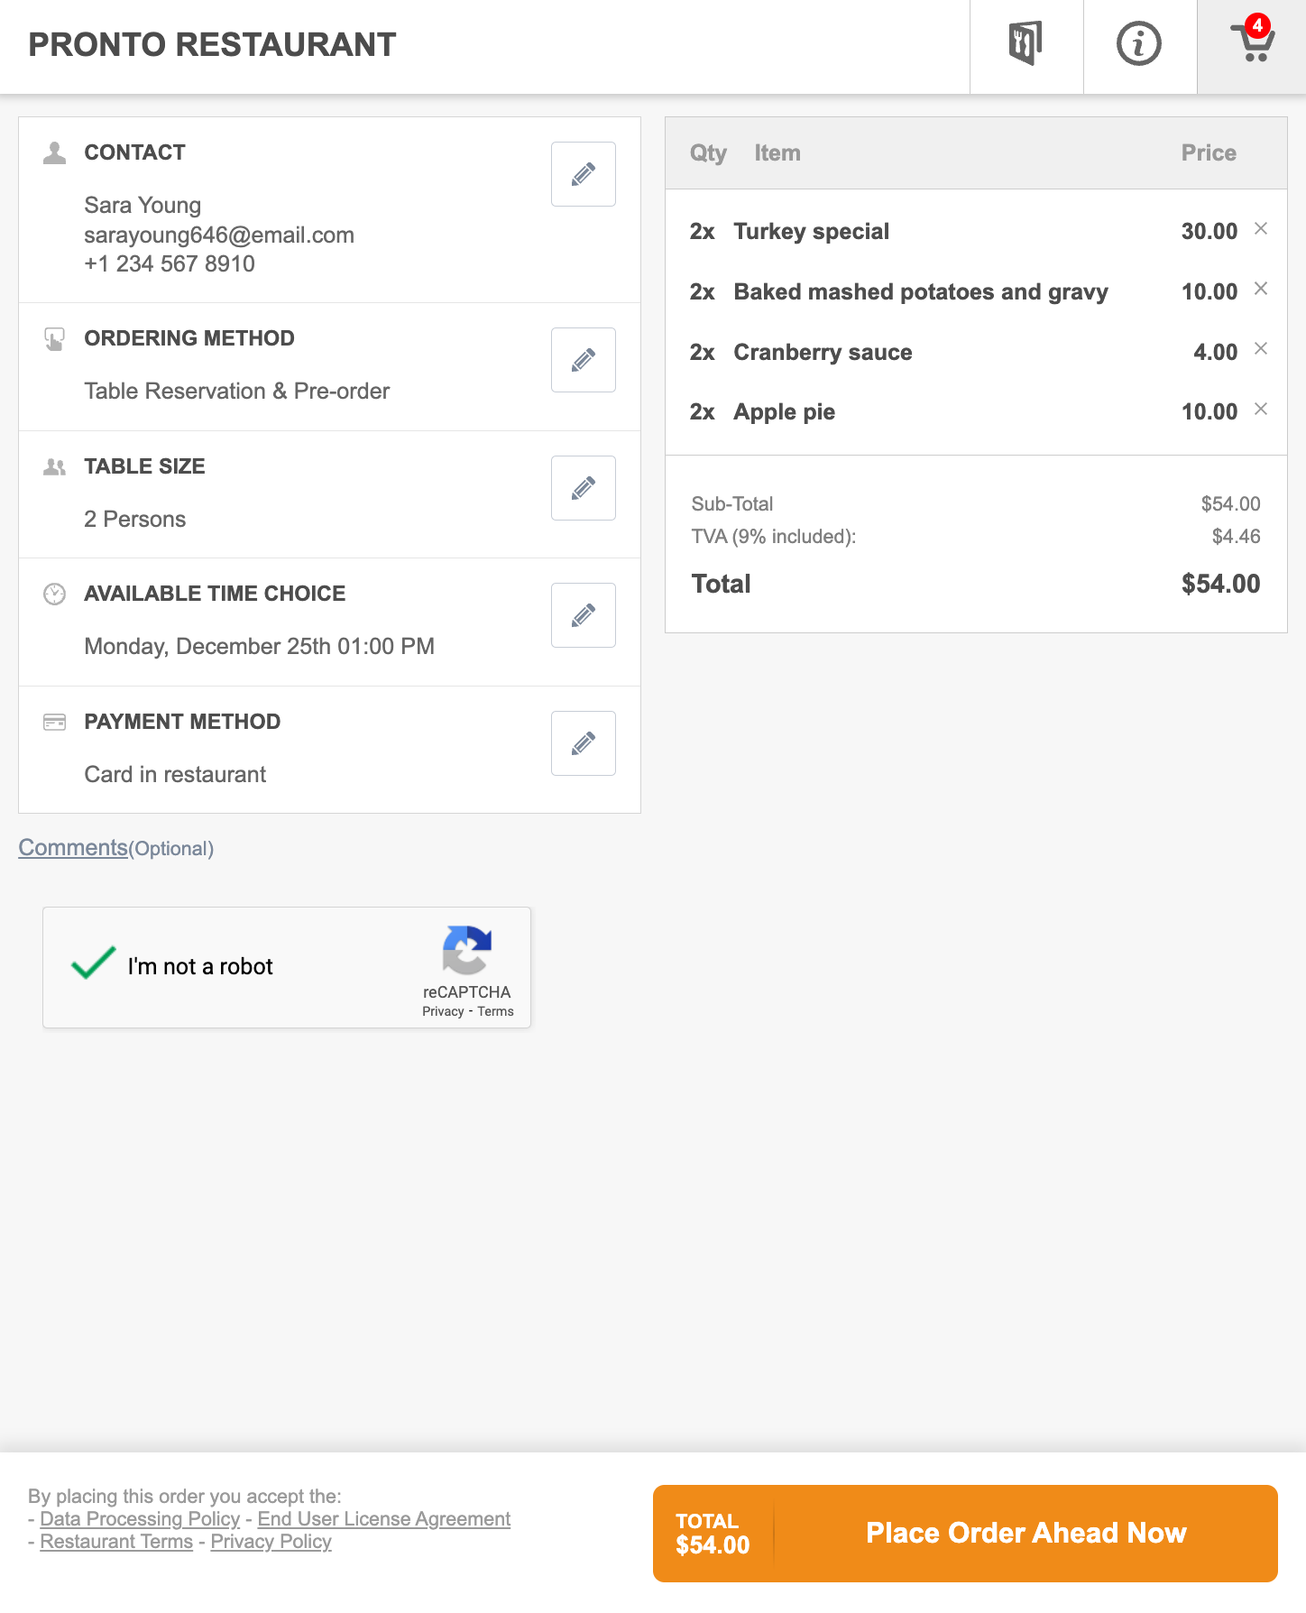Edit the Available Time Choice section

pos(584,615)
